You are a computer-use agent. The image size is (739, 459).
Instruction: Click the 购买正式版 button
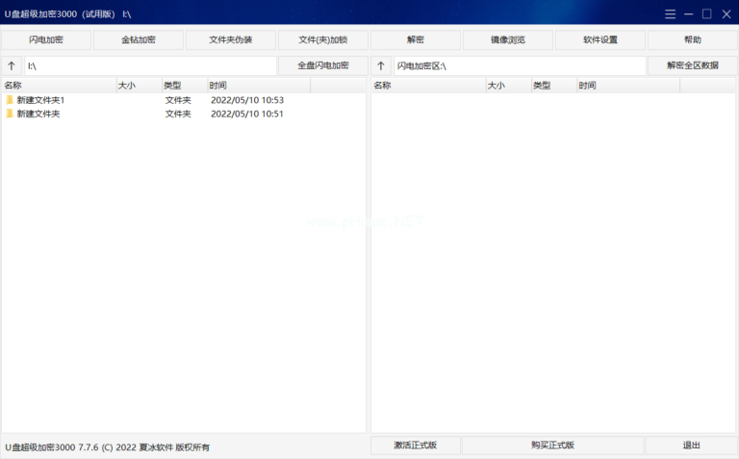(x=552, y=446)
